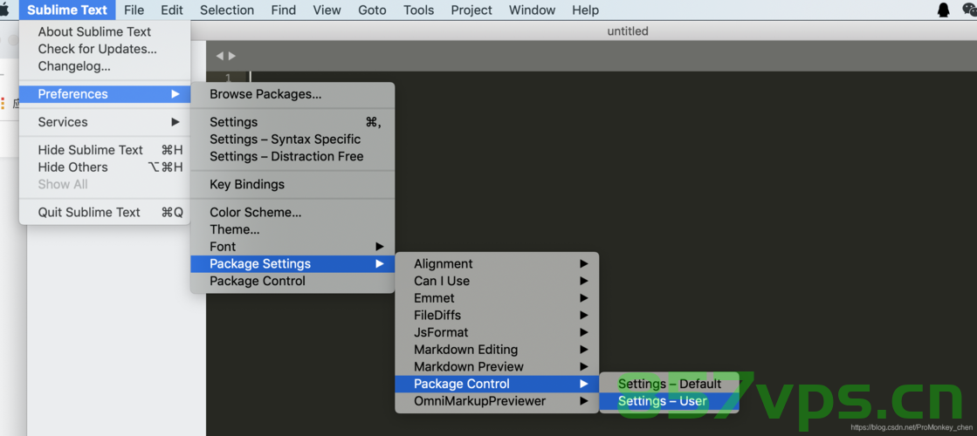
Task: Choose Check for Updates...
Action: (x=105, y=49)
